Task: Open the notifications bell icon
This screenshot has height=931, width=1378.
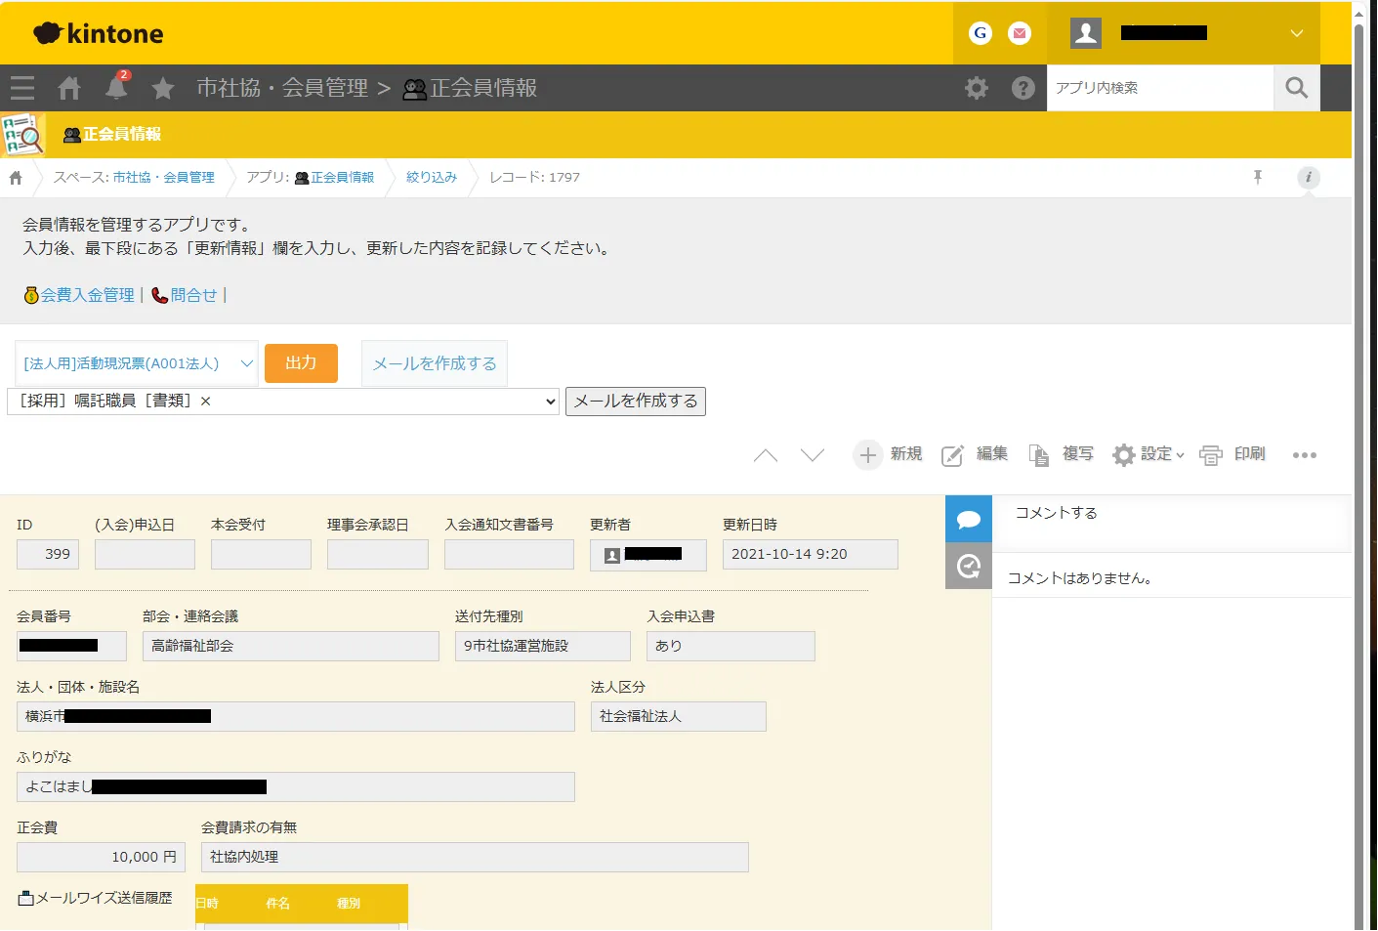Action: 116,88
